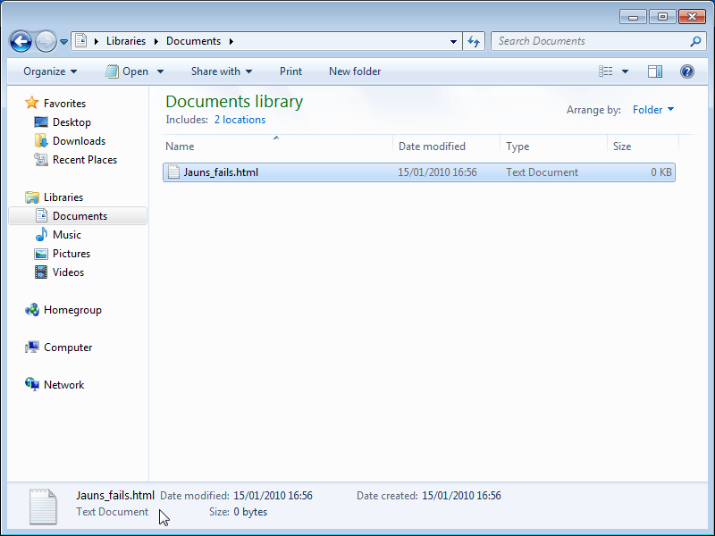The width and height of the screenshot is (715, 536).
Task: Select Favorites in the navigation pane
Action: tap(64, 104)
